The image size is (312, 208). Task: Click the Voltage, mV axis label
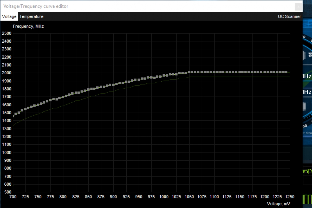coord(278,204)
